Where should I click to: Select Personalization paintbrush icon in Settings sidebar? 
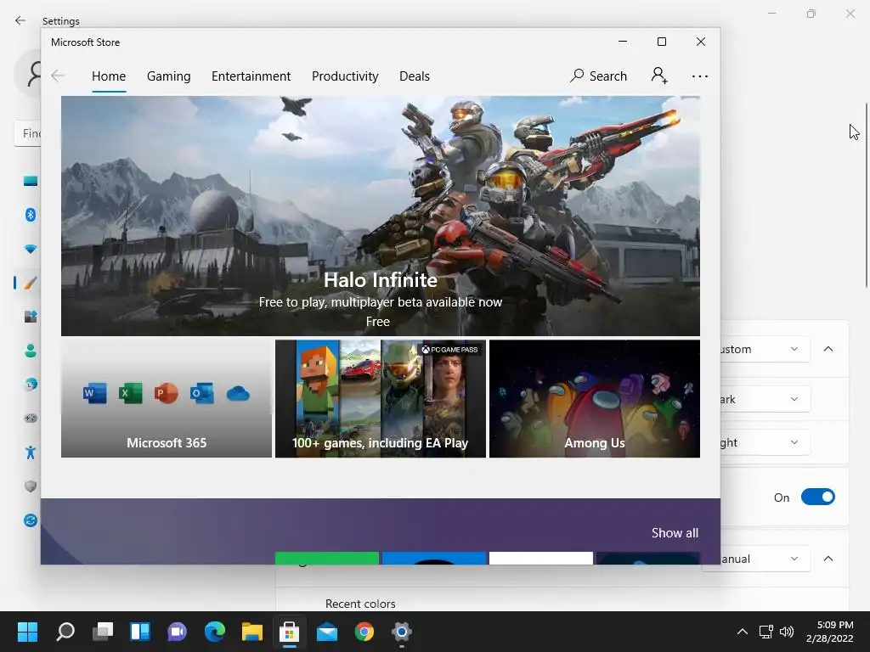click(x=31, y=283)
